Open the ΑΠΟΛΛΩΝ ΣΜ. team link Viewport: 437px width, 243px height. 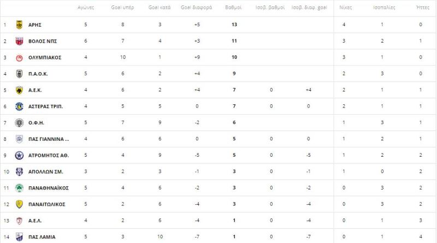pos(46,172)
